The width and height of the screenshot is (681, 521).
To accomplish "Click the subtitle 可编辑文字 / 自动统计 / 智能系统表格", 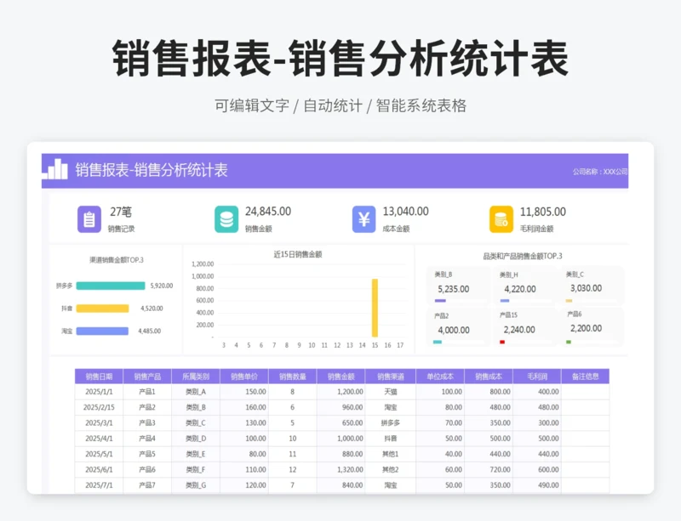I will point(340,105).
